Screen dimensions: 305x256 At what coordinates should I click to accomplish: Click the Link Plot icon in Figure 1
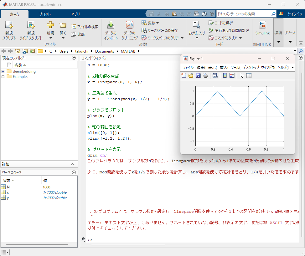click(x=215, y=75)
